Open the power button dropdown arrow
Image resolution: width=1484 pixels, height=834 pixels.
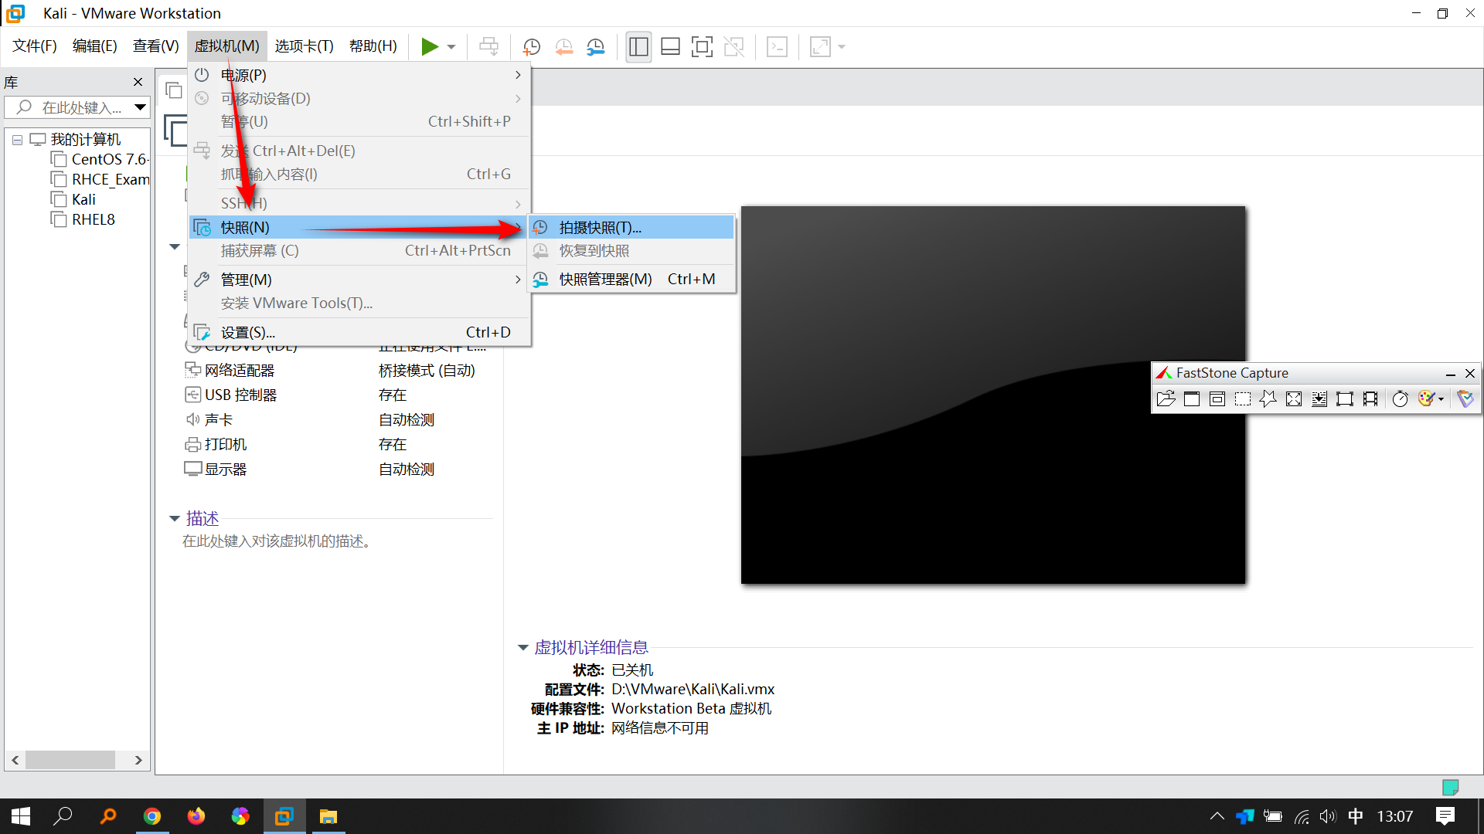[x=451, y=47]
